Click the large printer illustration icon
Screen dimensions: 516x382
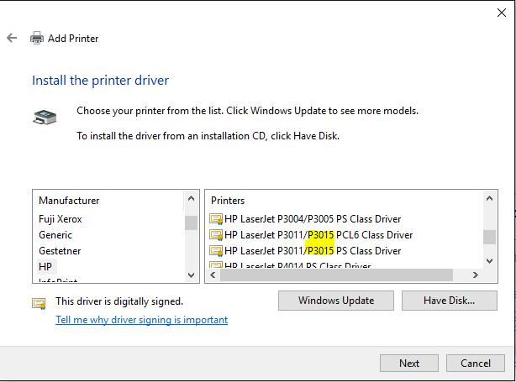(45, 118)
